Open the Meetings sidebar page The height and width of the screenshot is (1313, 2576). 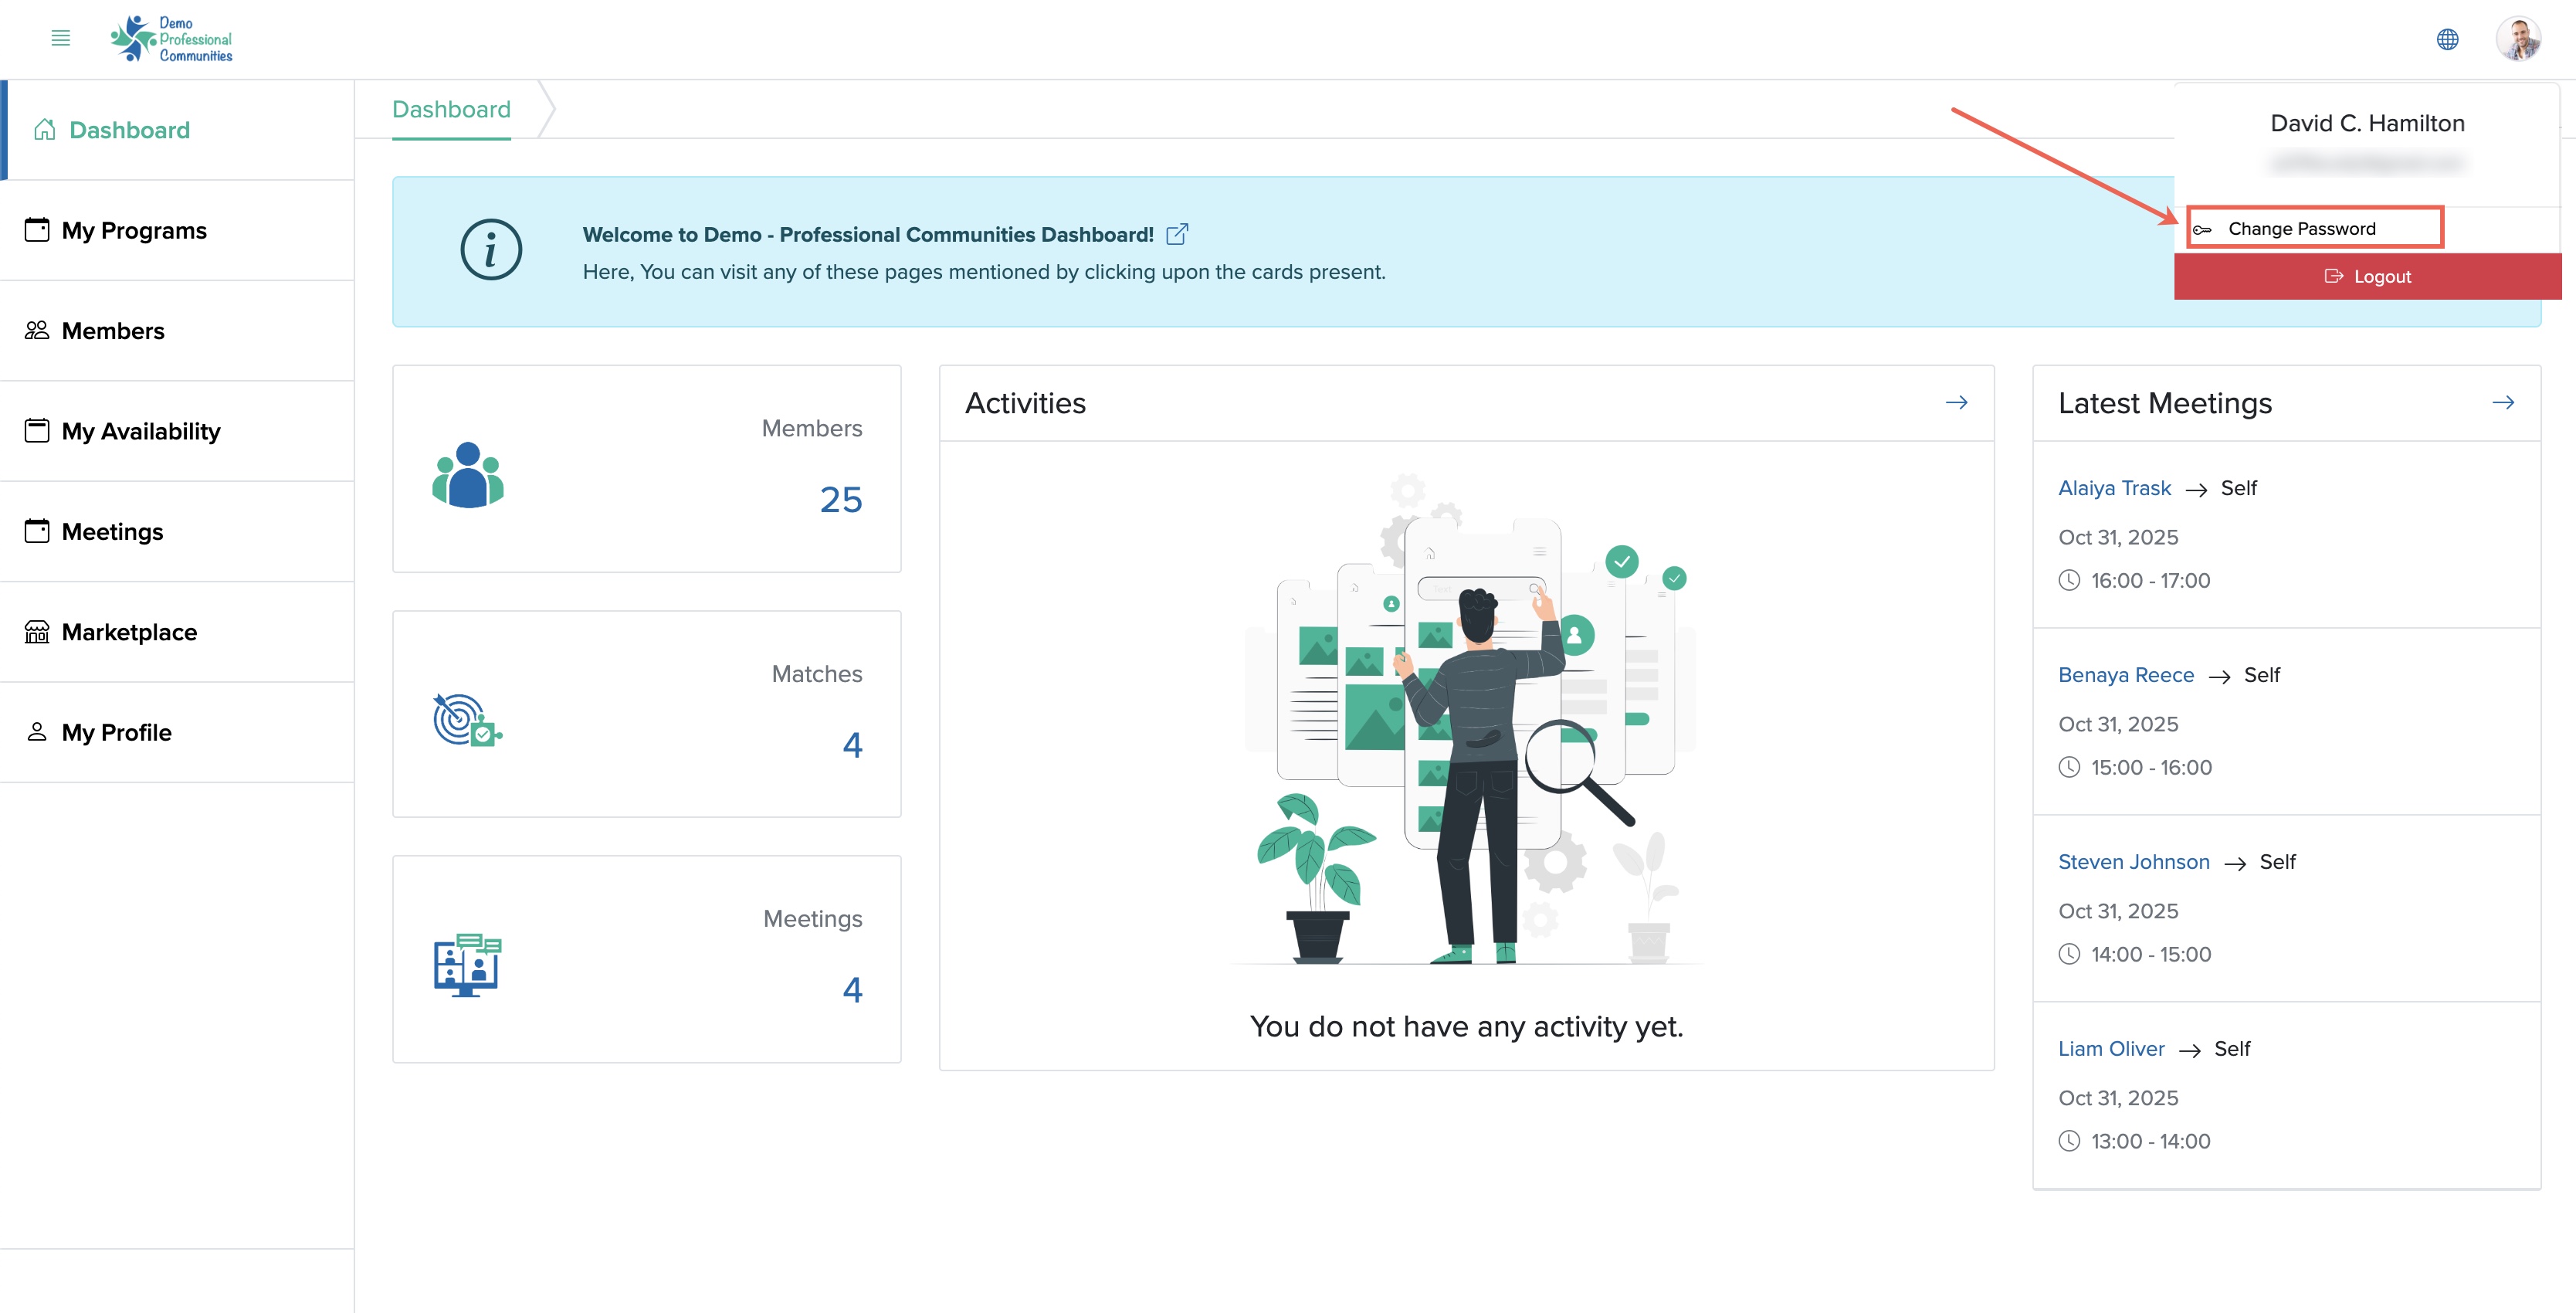(177, 532)
